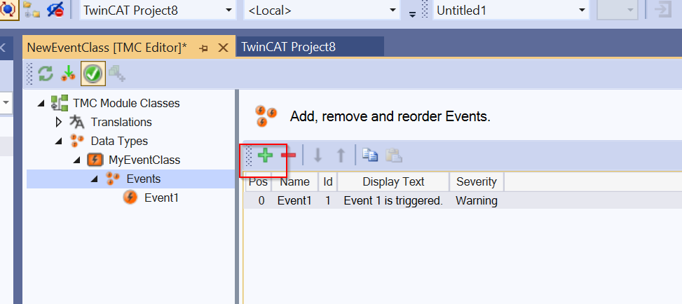The height and width of the screenshot is (304, 682).
Task: Close the NewEventClass TMC Editor tab
Action: (x=223, y=48)
